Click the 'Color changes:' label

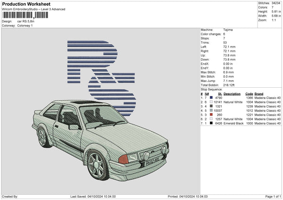coord(211,34)
